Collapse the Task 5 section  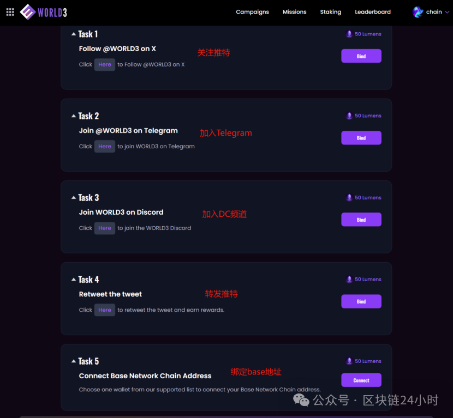[x=74, y=361]
